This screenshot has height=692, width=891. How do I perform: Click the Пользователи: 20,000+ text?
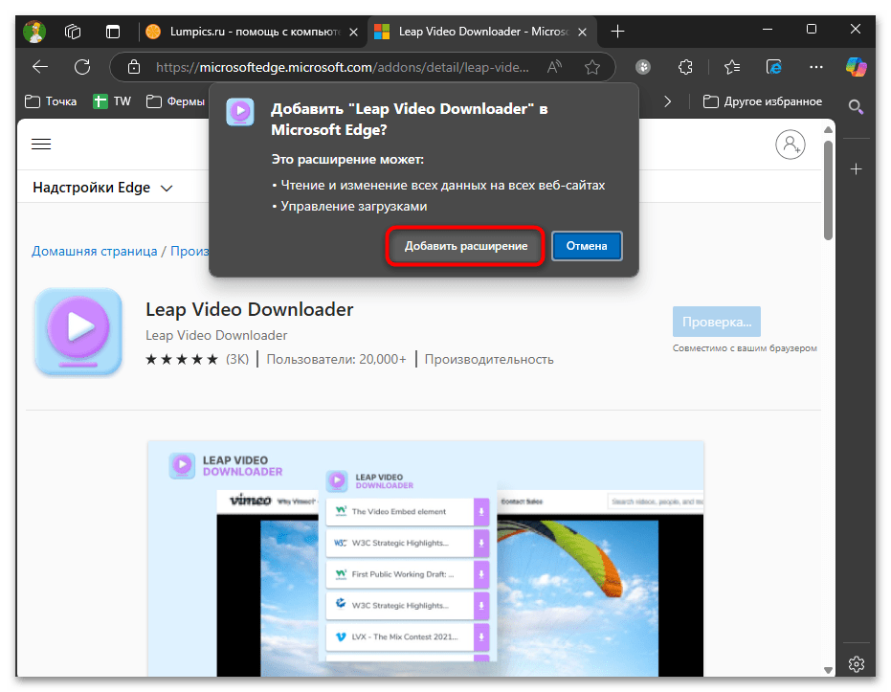[337, 359]
